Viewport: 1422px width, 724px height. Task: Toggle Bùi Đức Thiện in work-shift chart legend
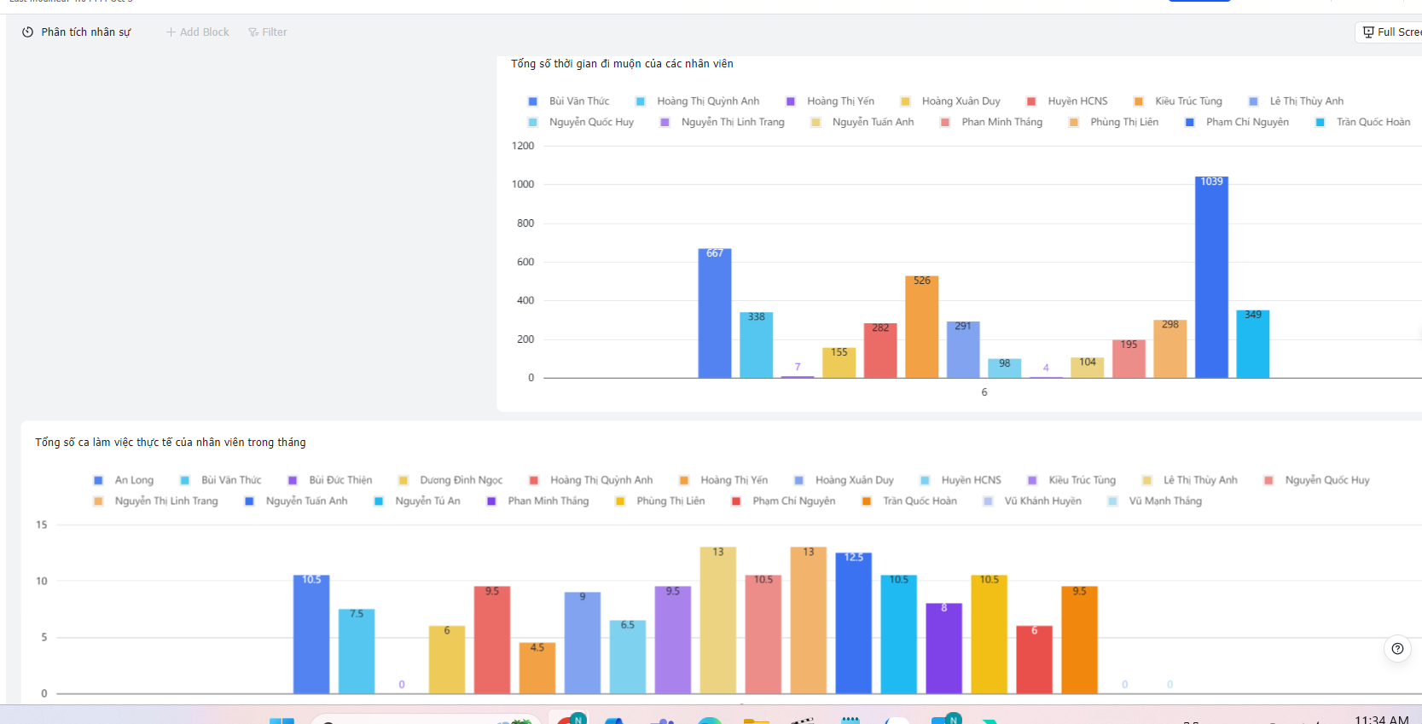(330, 481)
